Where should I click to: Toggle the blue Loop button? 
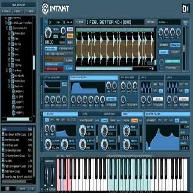(163, 52)
